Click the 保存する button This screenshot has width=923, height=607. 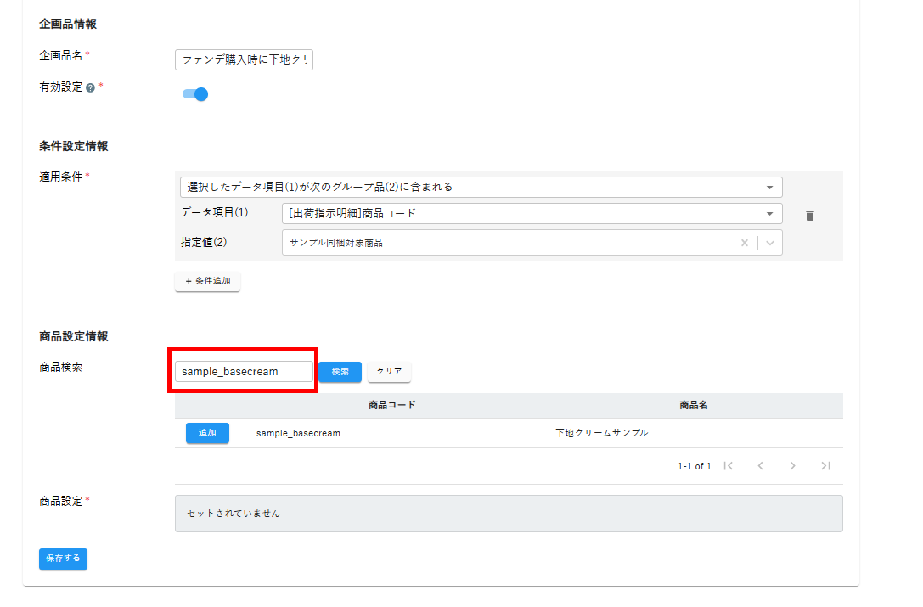pos(63,559)
